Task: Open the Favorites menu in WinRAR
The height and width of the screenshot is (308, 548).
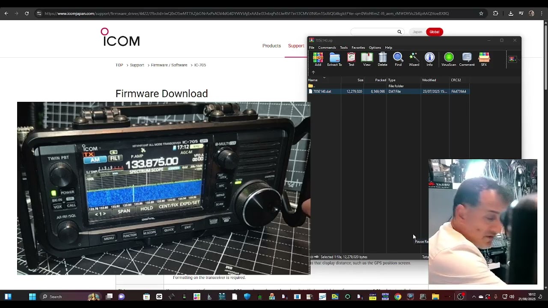Action: tap(358, 47)
